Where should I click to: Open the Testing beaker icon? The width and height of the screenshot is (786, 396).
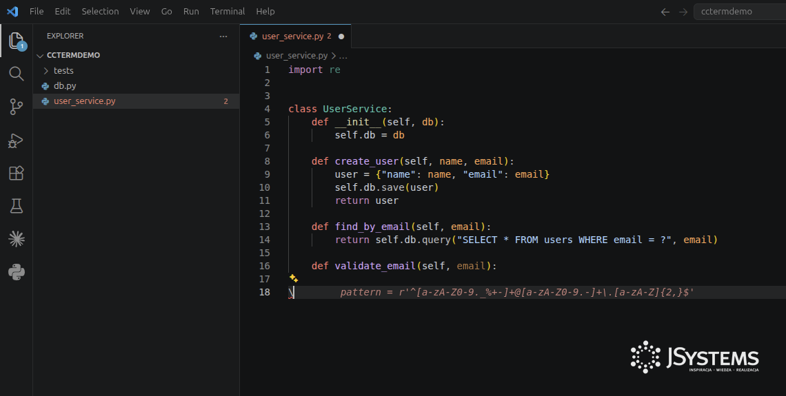[x=16, y=206]
